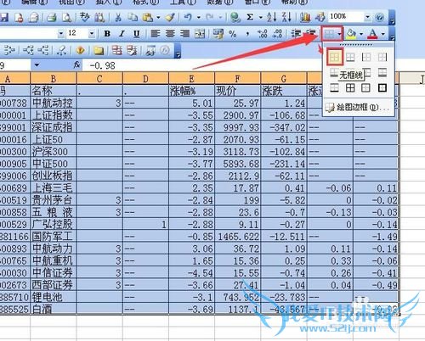425x341 pixels.
Task: Increase decimal places
Action: [x=263, y=34]
